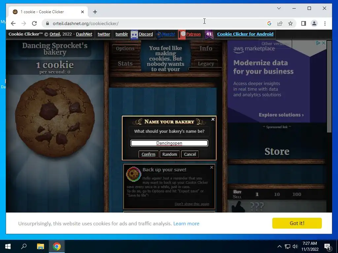
Task: Reload the Cookie Clicker page
Action: (x=34, y=23)
